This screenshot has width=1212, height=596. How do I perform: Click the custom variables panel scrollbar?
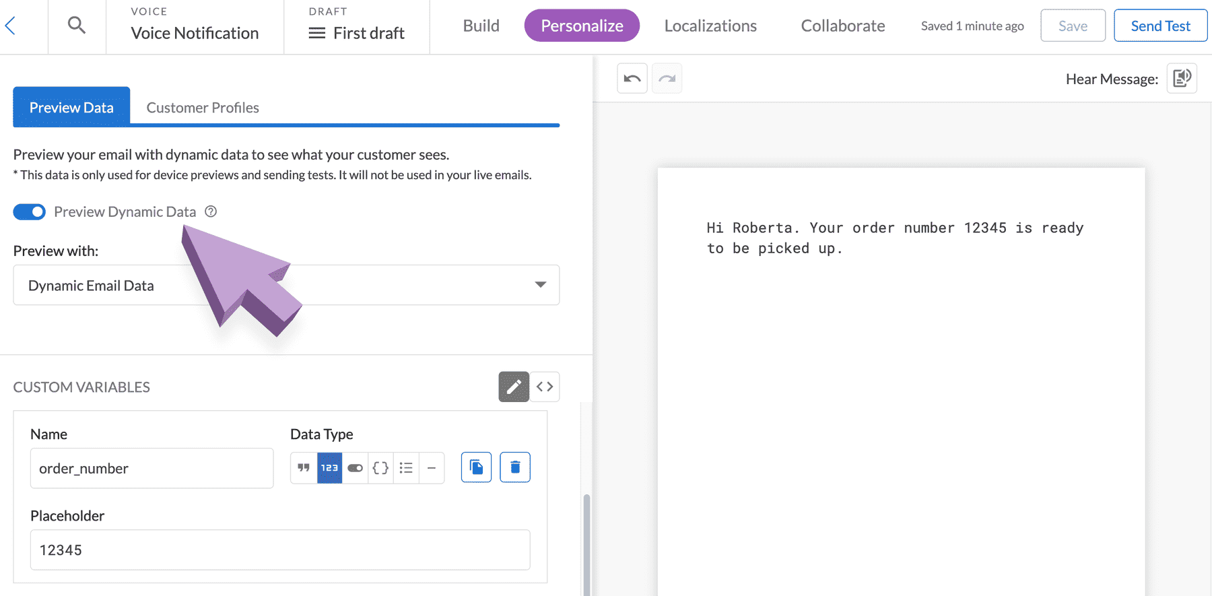(x=586, y=544)
